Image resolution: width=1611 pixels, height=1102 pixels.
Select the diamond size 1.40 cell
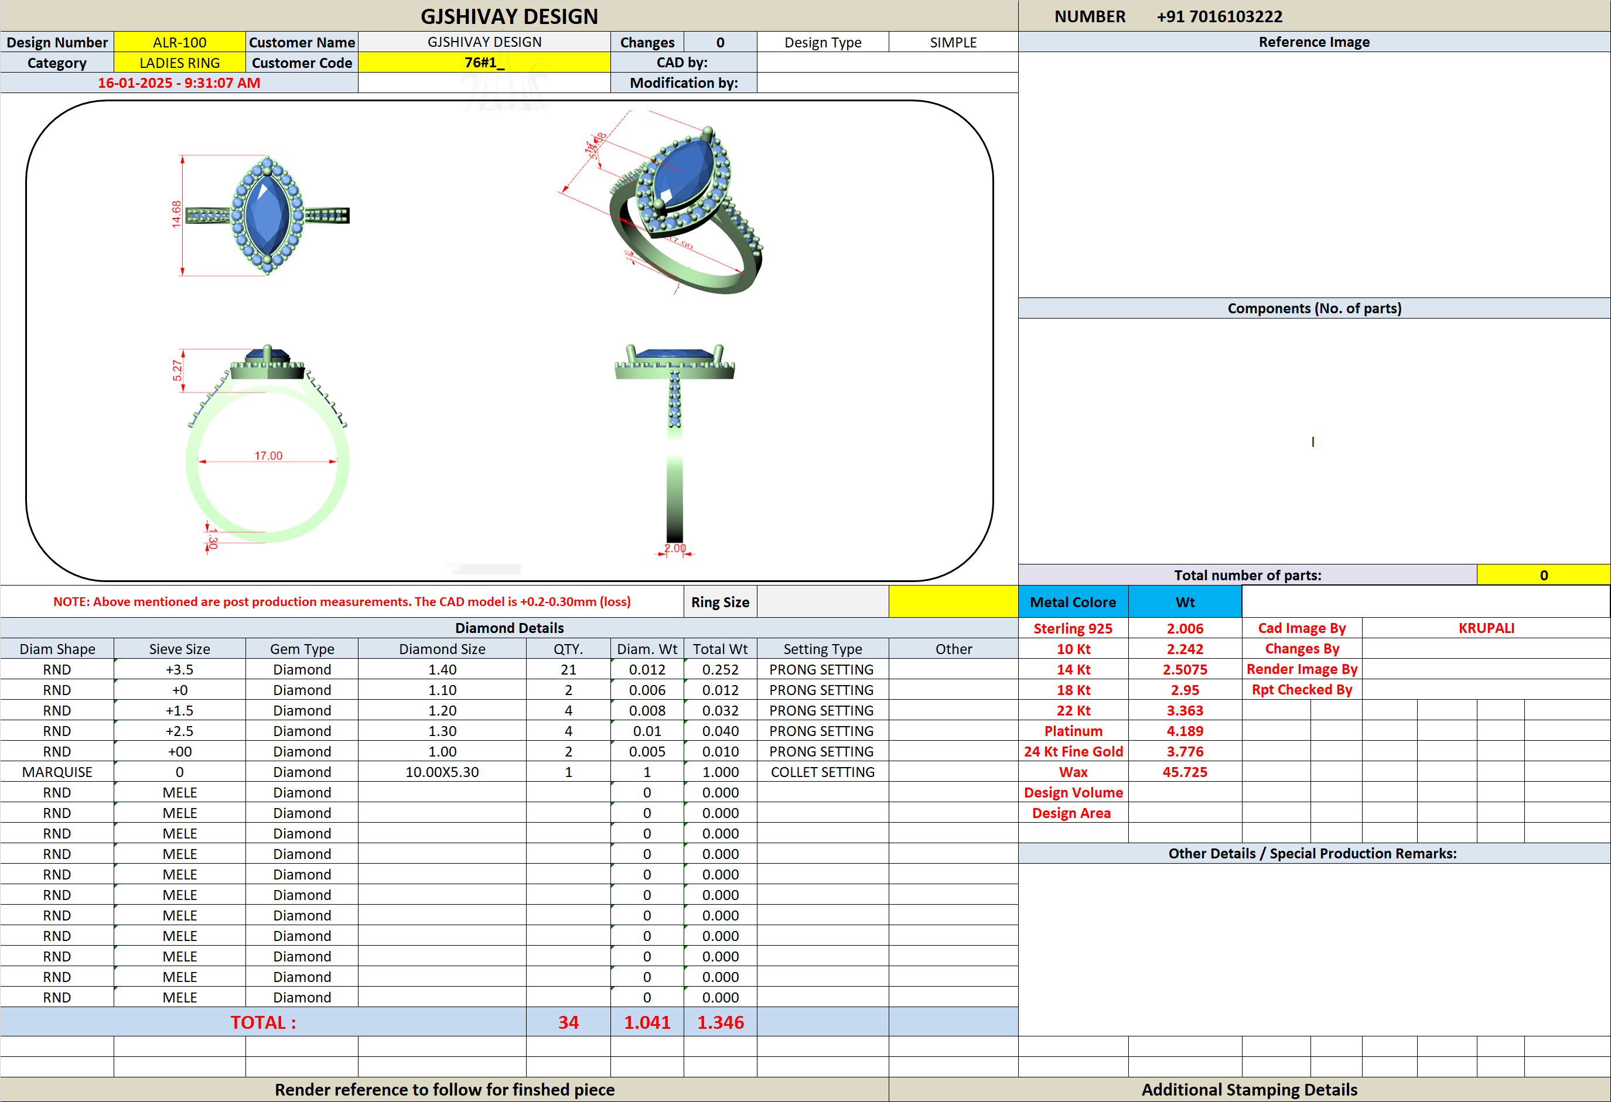pyautogui.click(x=442, y=669)
